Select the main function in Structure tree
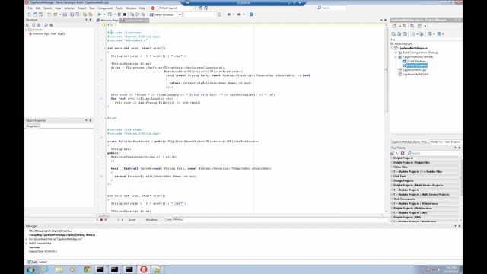The image size is (487, 274). 49,33
